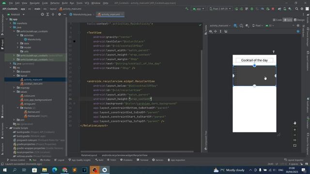The width and height of the screenshot is (310, 174).
Task: Open the Device Manager toolbar icon
Action: point(285,9)
